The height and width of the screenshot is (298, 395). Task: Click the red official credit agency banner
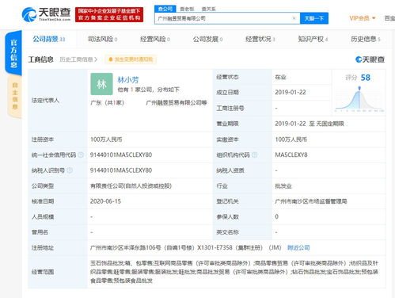coord(109,14)
